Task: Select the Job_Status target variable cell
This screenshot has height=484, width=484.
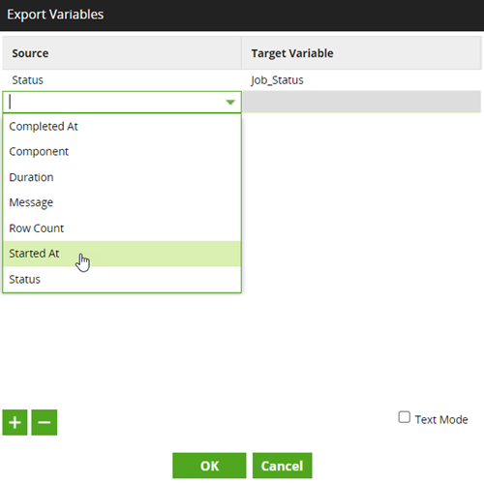Action: pyautogui.click(x=361, y=80)
